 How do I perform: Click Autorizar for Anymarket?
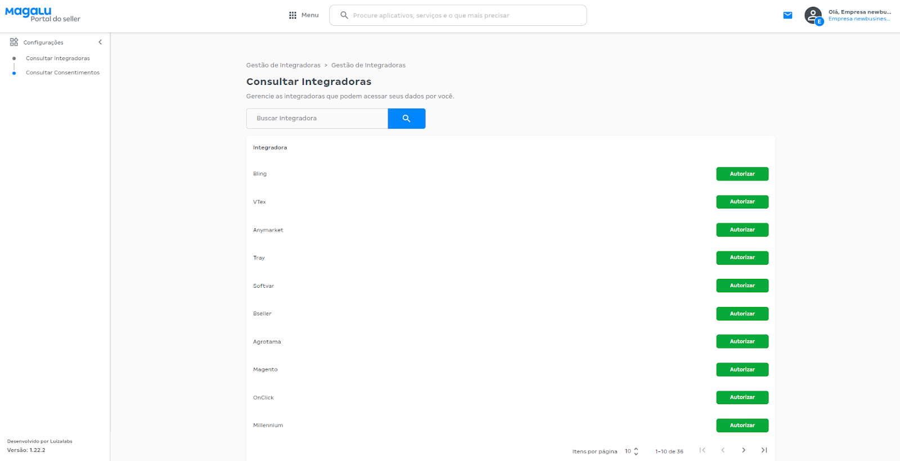click(742, 230)
